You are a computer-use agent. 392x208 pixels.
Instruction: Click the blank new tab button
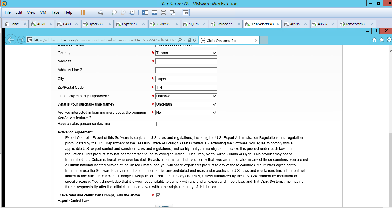point(264,40)
